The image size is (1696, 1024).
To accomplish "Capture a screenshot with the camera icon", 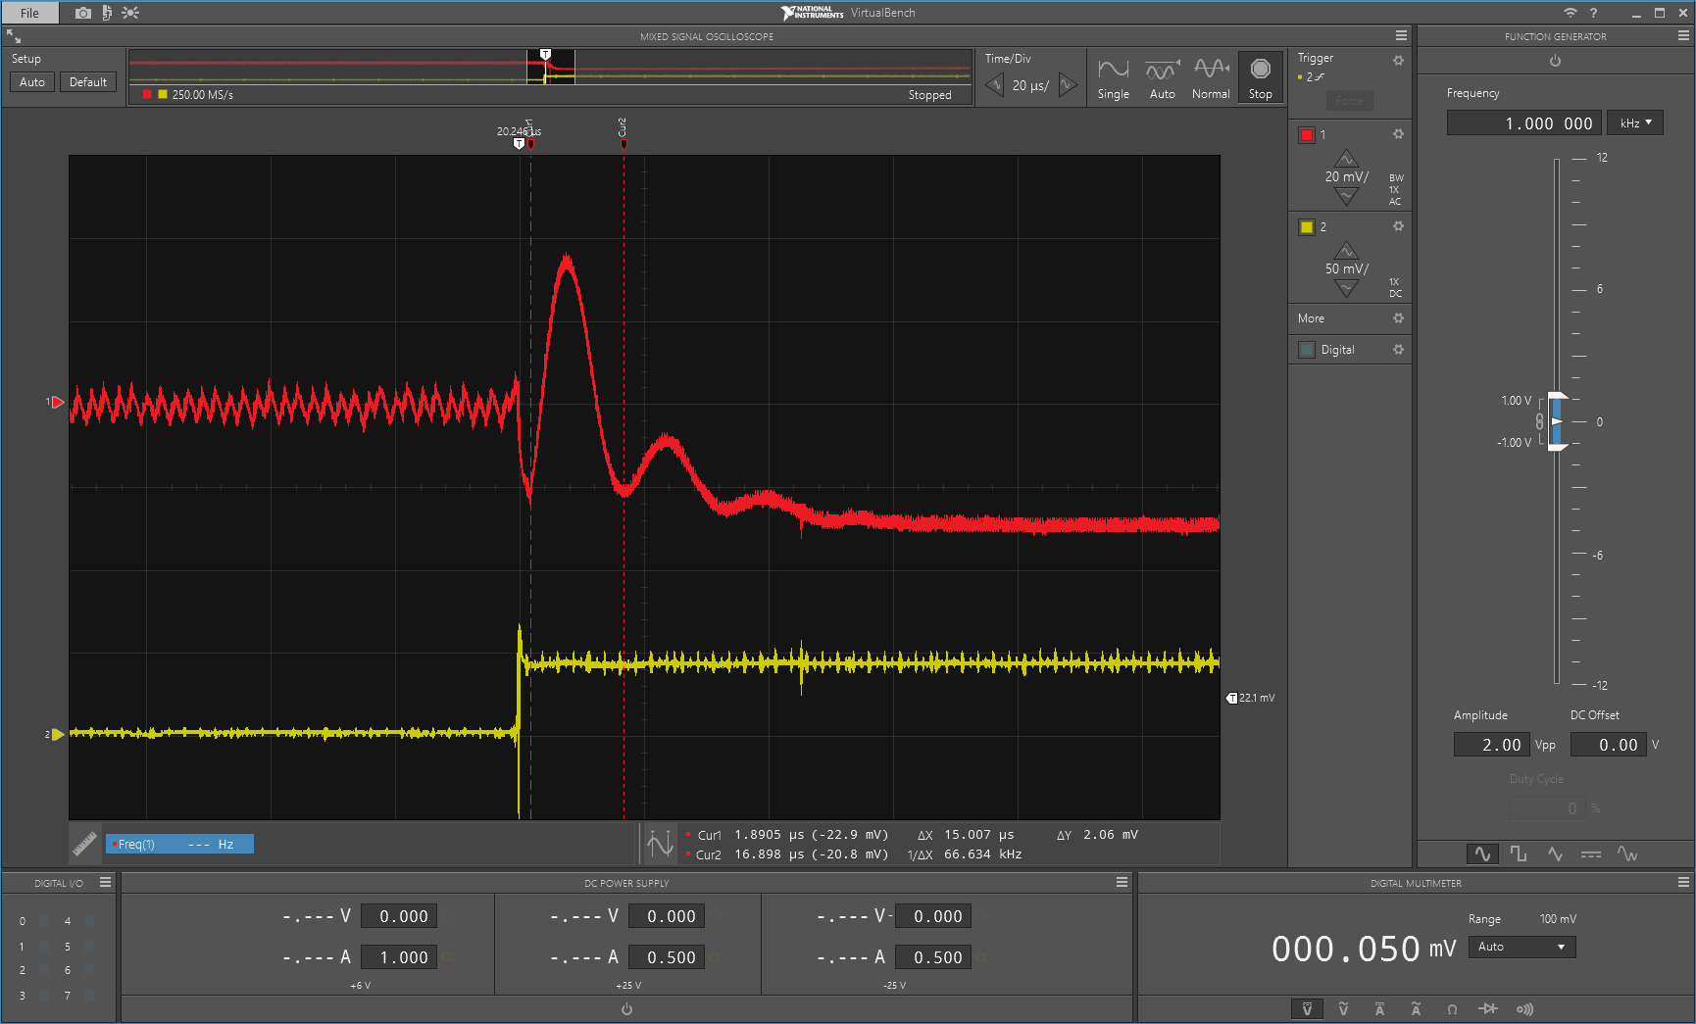I will 83,13.
